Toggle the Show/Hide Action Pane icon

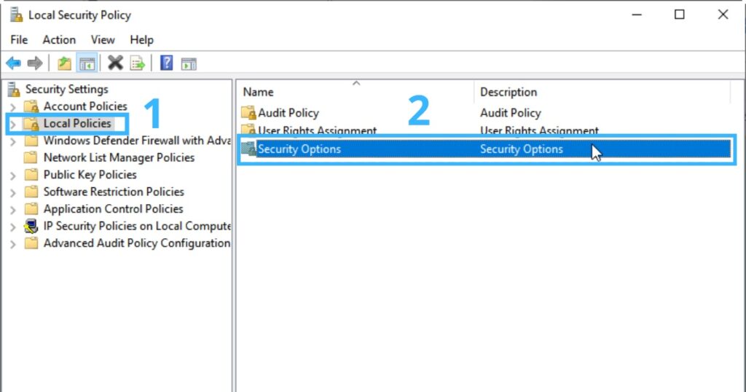(x=189, y=63)
